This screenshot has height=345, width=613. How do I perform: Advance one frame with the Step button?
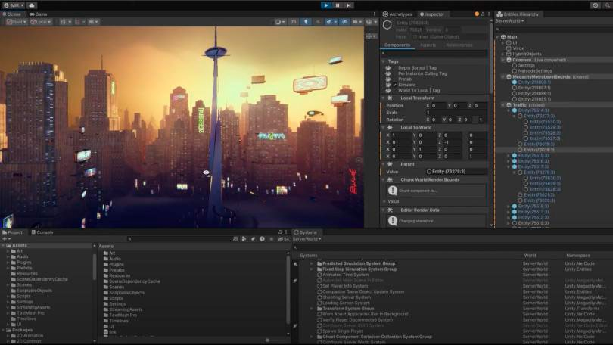[x=349, y=5]
